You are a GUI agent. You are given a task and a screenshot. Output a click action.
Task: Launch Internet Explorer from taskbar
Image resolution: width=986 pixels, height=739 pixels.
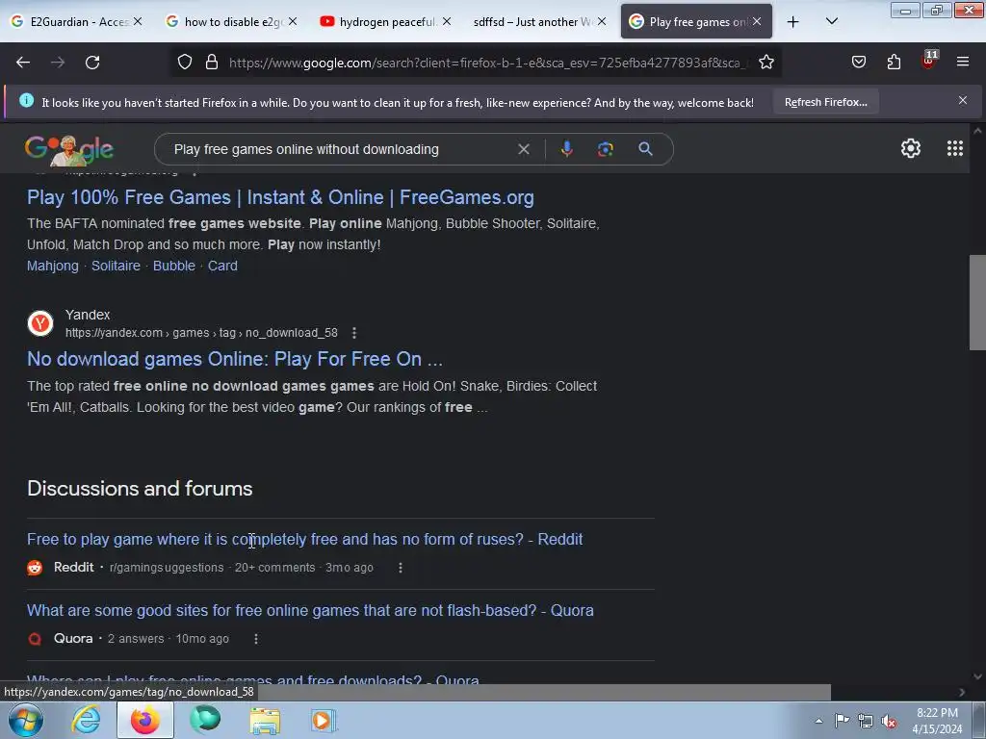(x=86, y=720)
